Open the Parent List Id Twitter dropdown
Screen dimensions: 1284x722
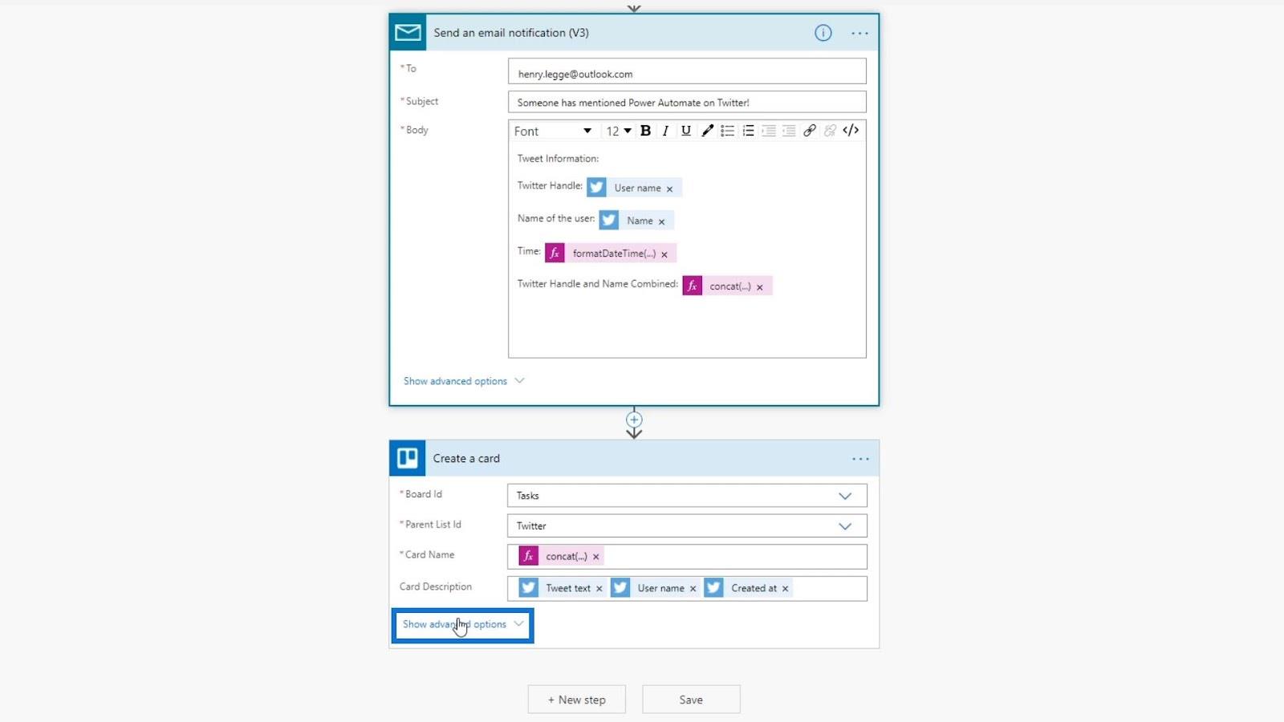[x=687, y=526]
